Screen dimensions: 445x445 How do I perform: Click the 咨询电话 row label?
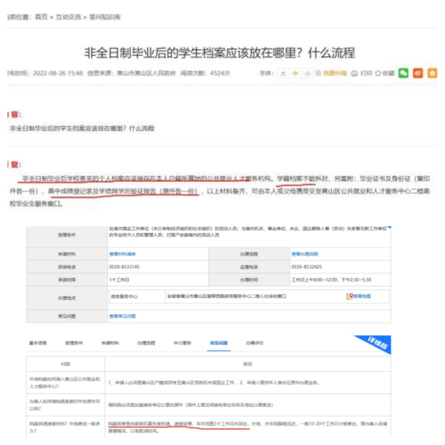click(67, 267)
